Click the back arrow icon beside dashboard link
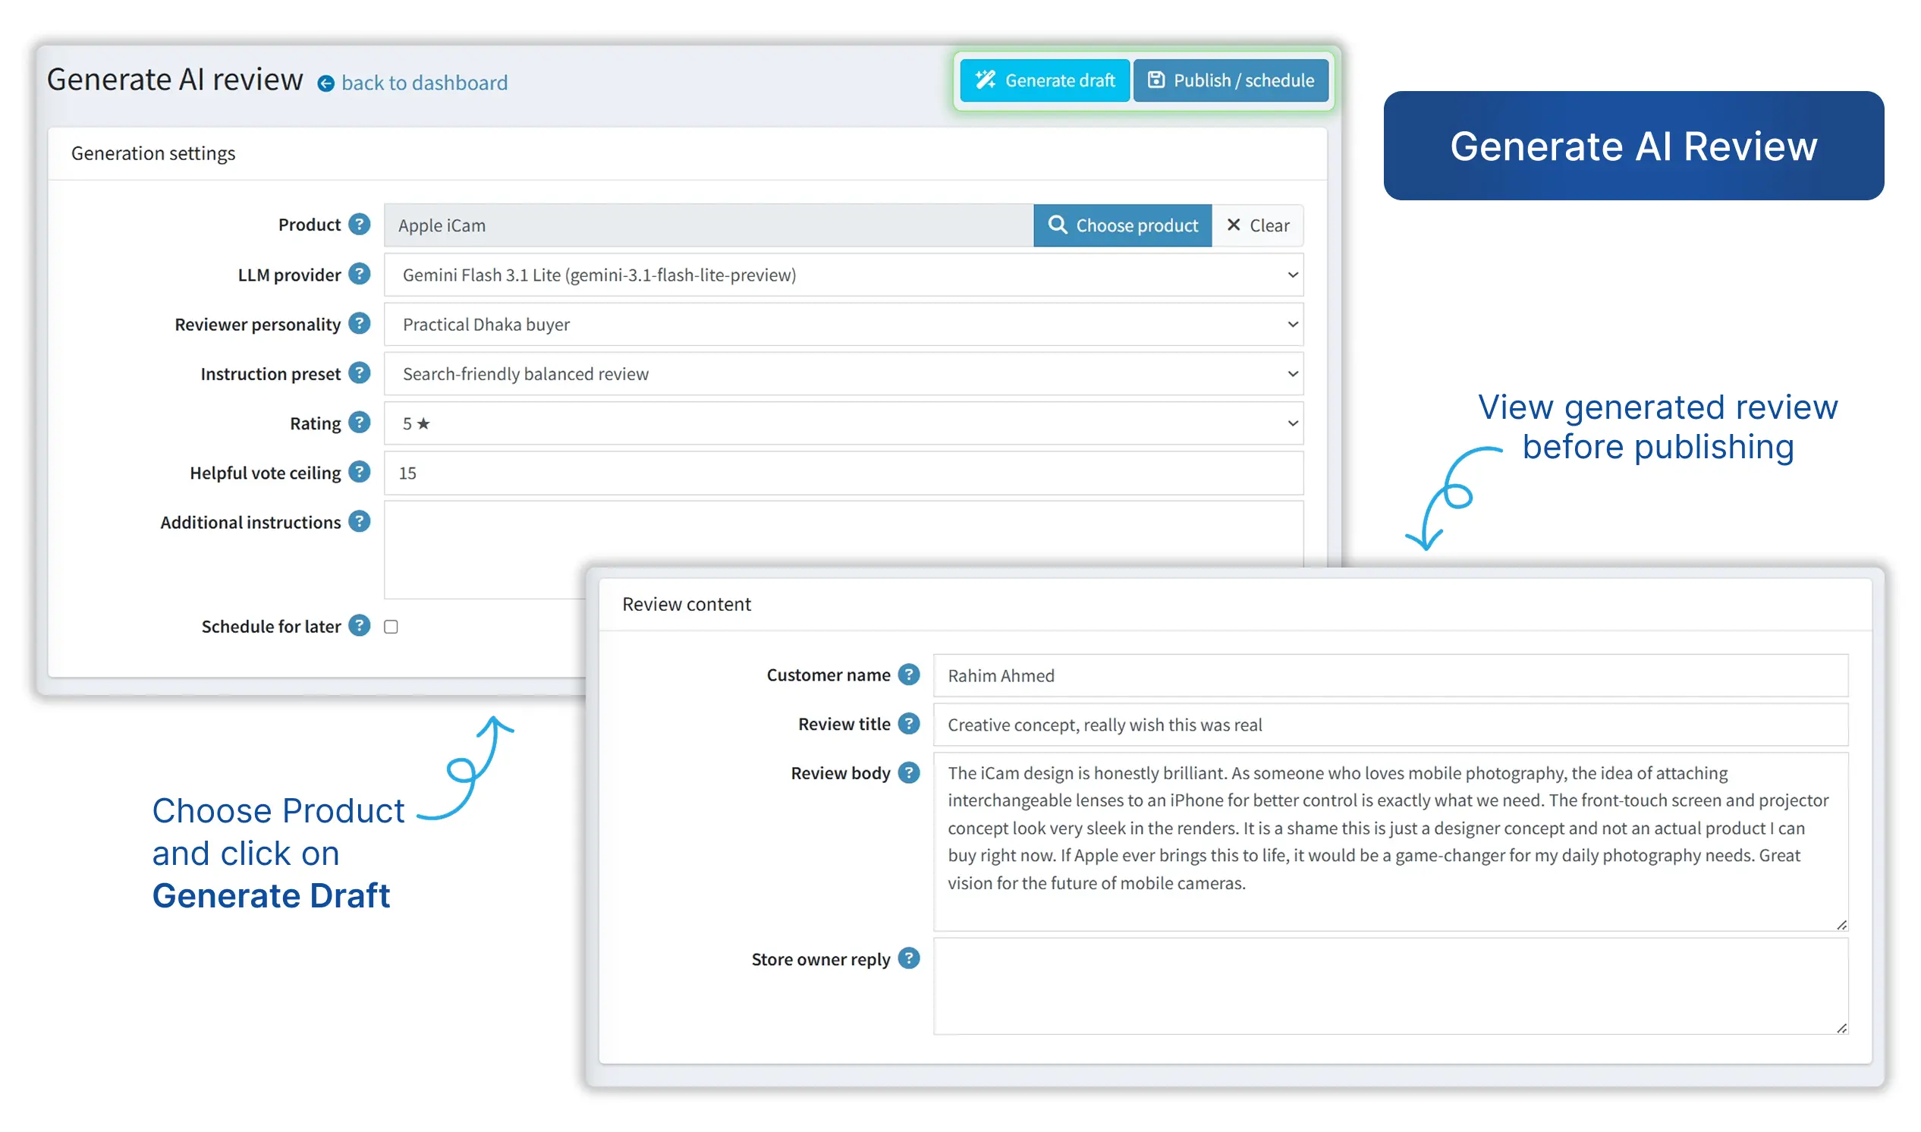Image resolution: width=1921 pixels, height=1132 pixels. [x=325, y=83]
